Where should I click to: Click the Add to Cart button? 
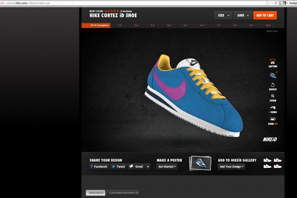point(265,16)
